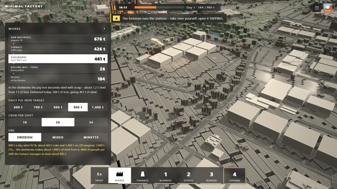Open station 2 Stoves

coord(188,176)
